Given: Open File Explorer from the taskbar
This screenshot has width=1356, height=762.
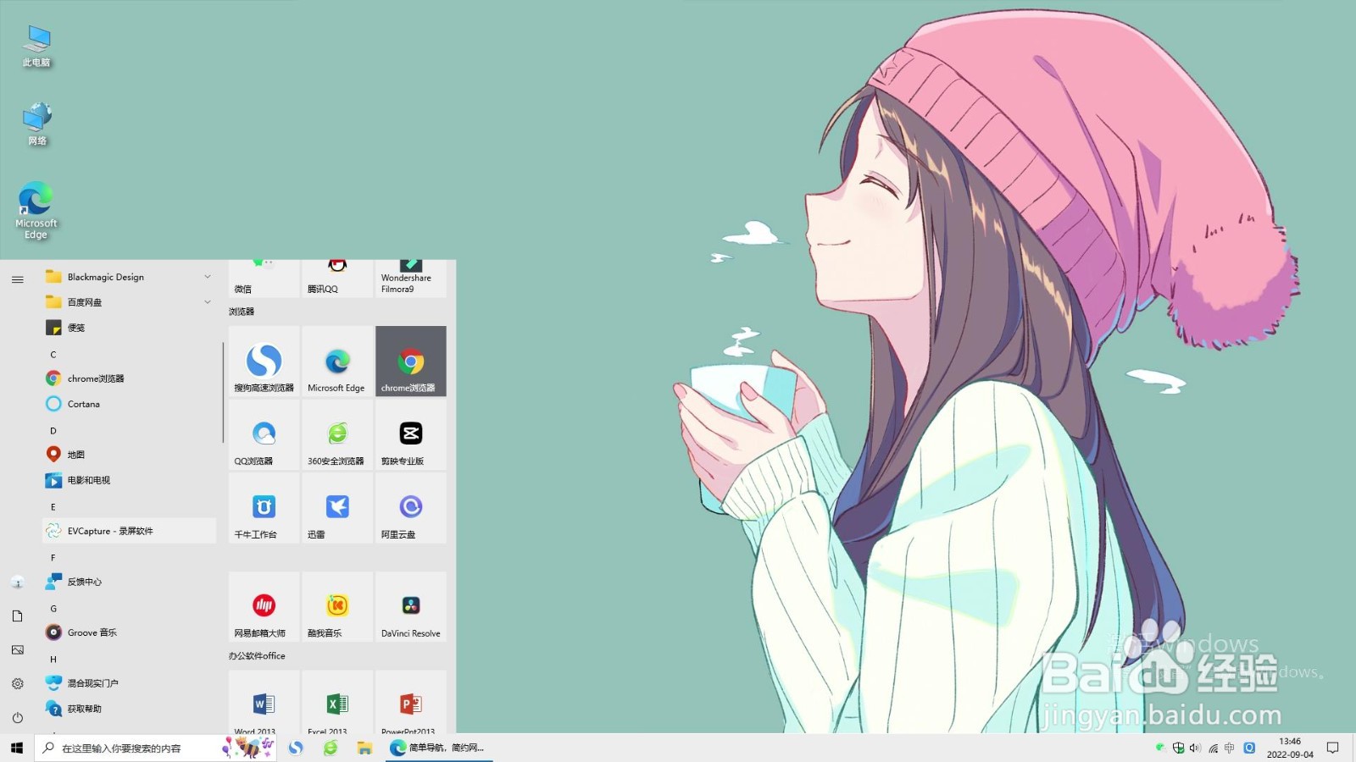Looking at the screenshot, I should [364, 748].
